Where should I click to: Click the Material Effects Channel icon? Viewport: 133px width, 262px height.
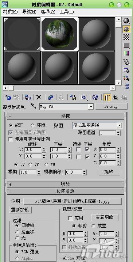pos(84,97)
